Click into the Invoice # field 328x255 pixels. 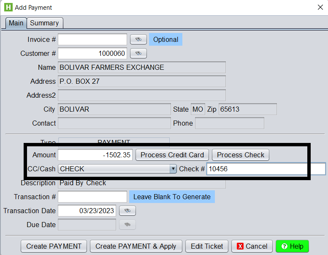click(92, 39)
